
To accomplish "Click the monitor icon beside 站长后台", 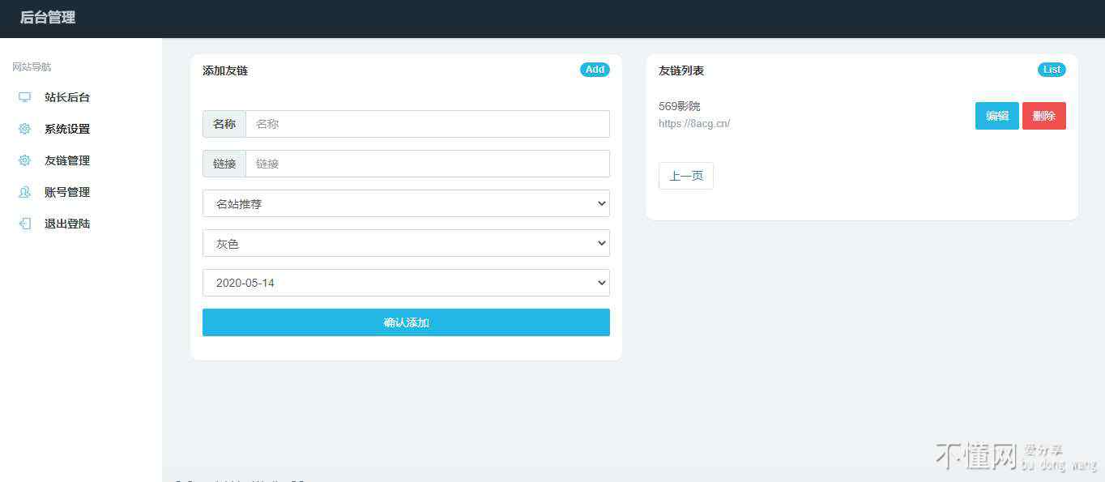I will [24, 97].
